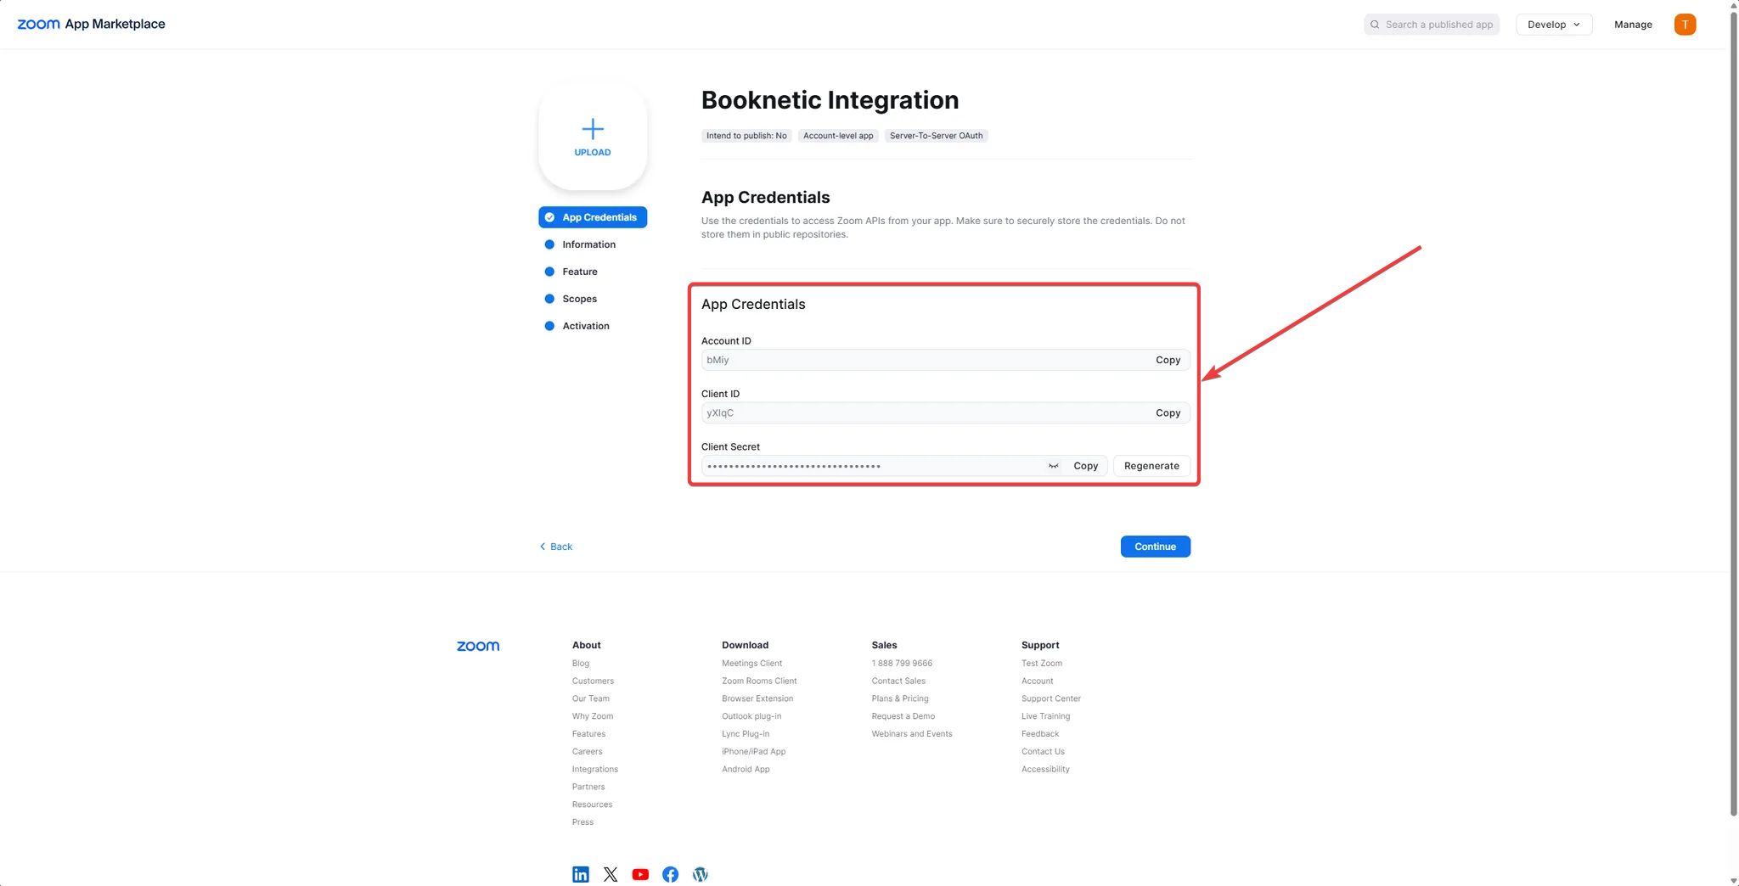Focus the Search a published app field
The image size is (1739, 886).
click(1432, 25)
